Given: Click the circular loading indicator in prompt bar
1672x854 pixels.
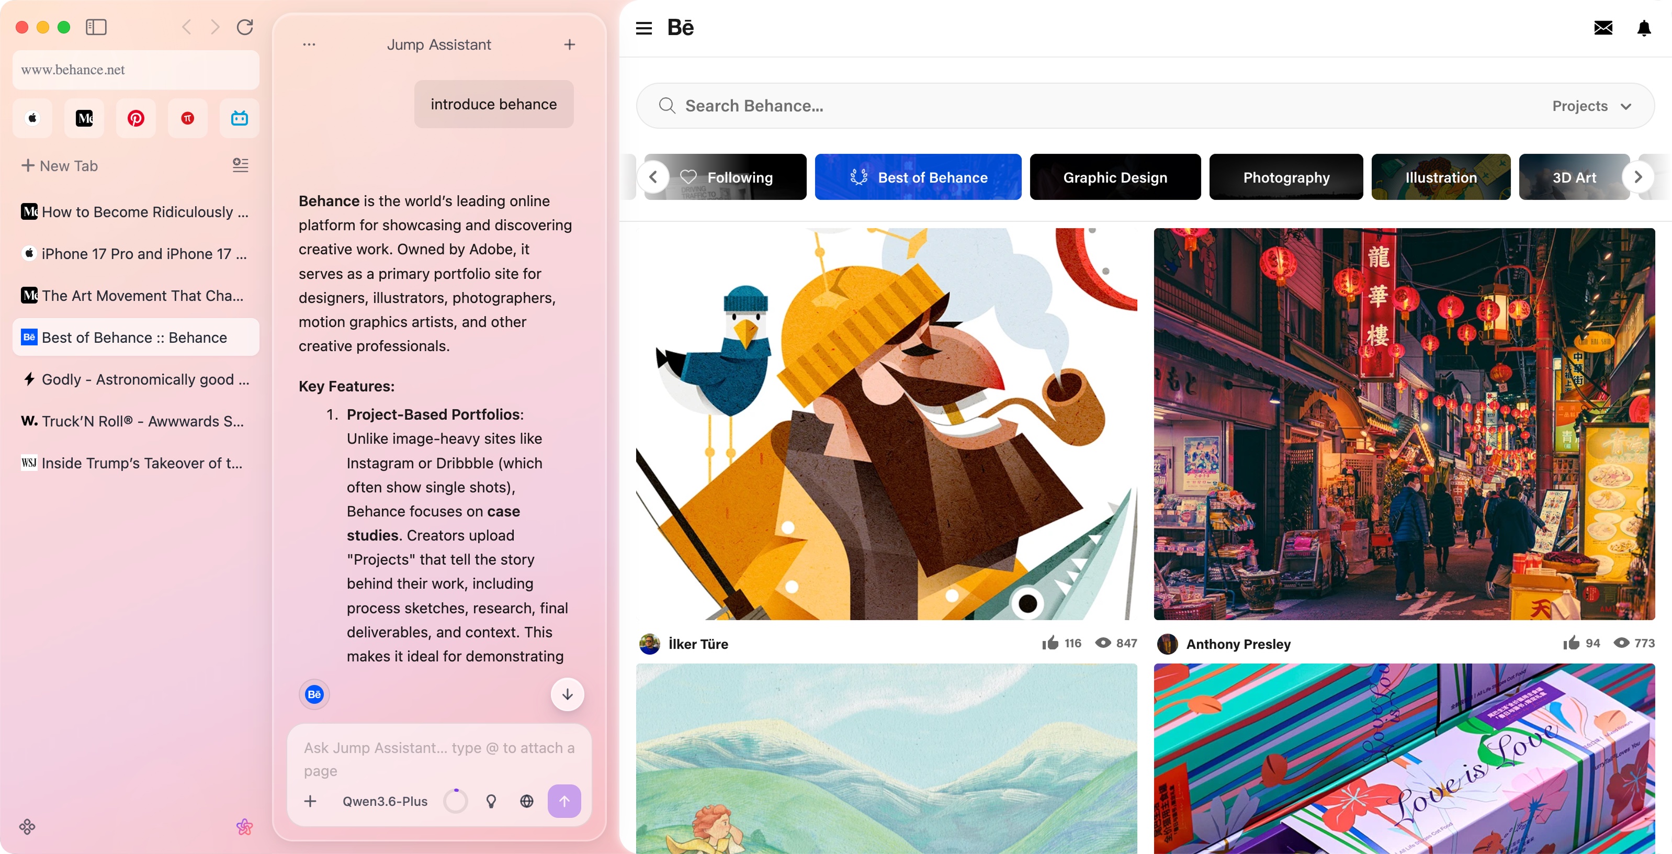Looking at the screenshot, I should click(x=456, y=801).
